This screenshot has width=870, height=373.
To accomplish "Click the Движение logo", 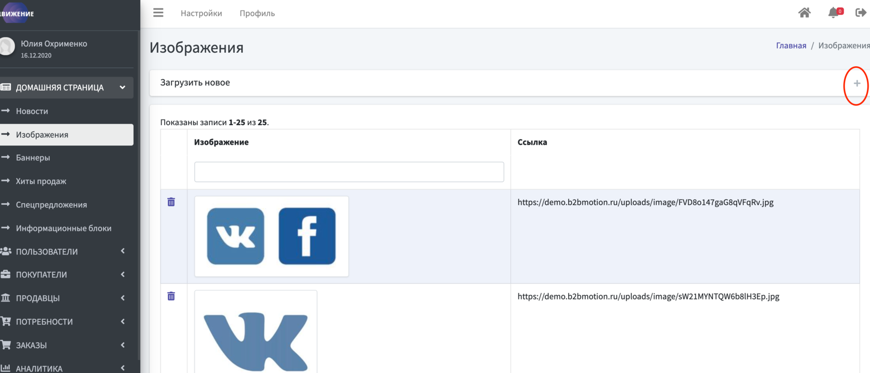I will 17,13.
